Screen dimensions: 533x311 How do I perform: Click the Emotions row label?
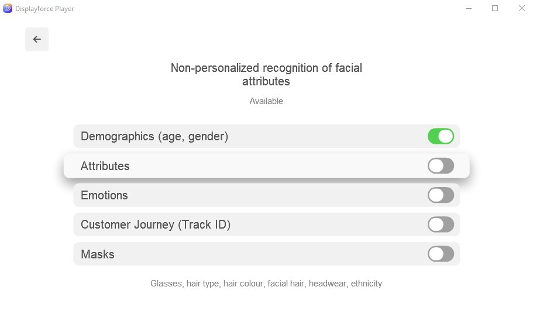(104, 195)
